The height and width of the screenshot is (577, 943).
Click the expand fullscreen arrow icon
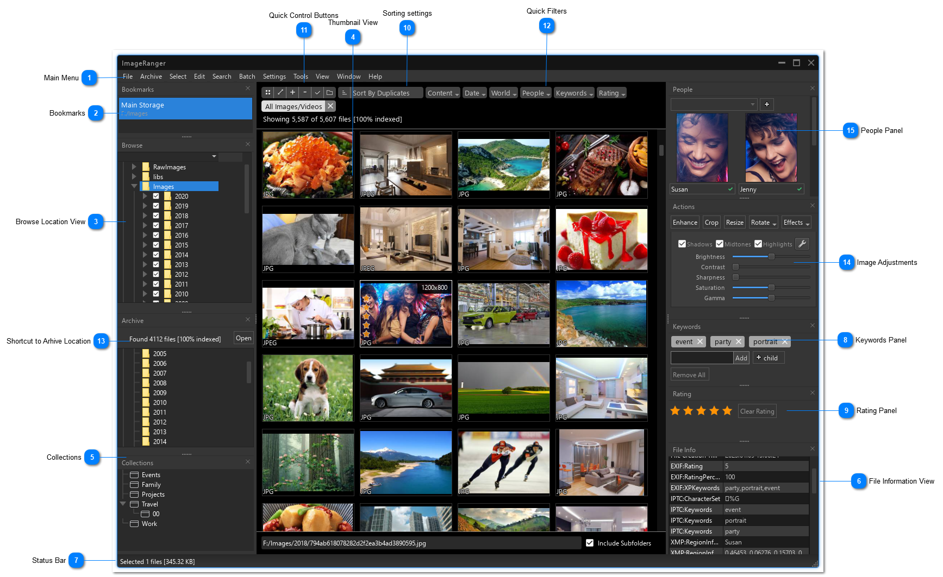point(280,93)
